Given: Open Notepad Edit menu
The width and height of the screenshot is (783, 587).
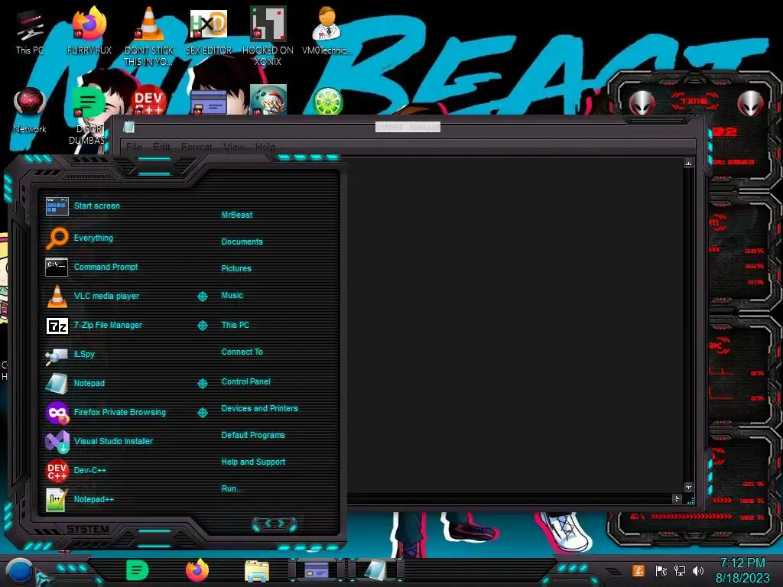Looking at the screenshot, I should pyautogui.click(x=161, y=147).
